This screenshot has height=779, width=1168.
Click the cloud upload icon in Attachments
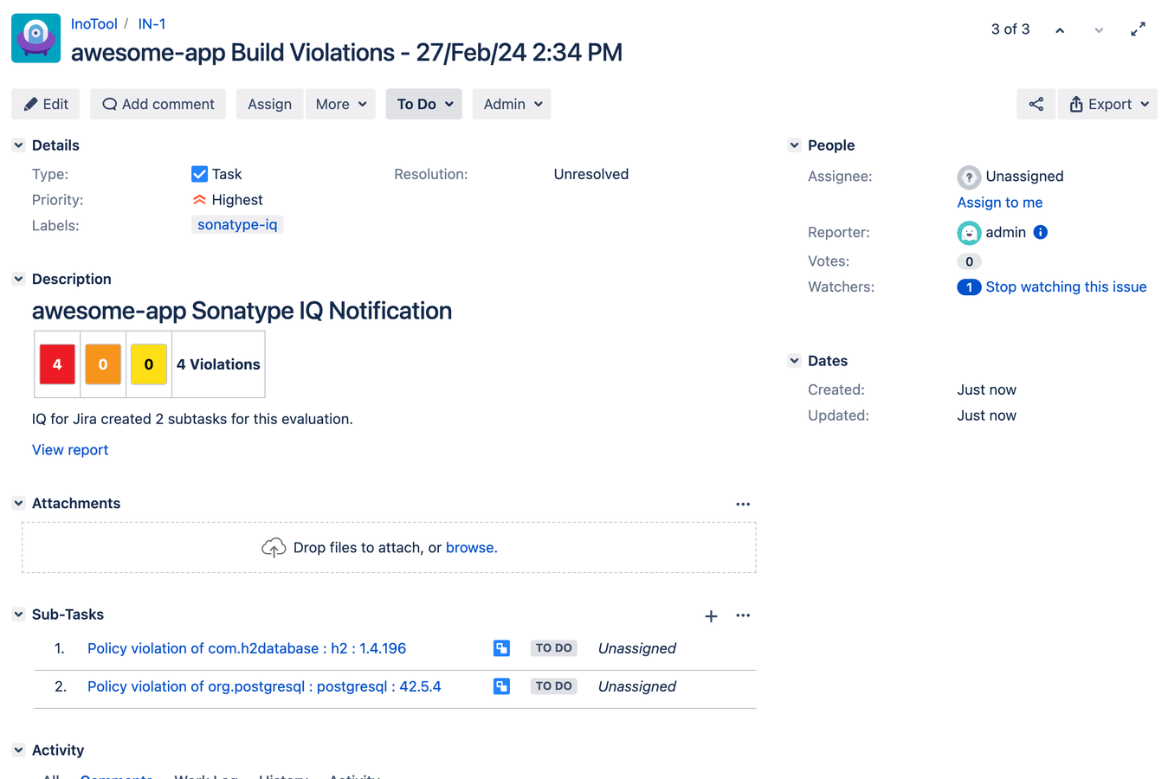click(274, 548)
